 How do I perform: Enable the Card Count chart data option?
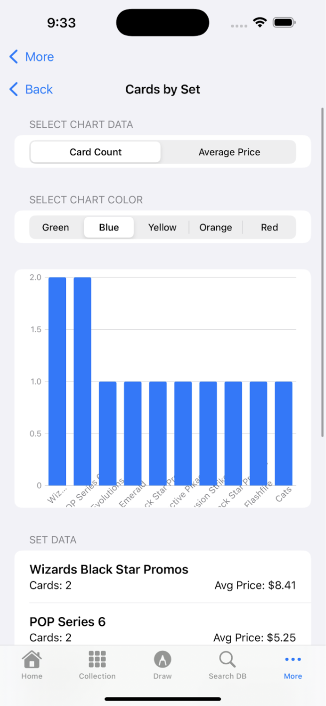click(x=95, y=152)
